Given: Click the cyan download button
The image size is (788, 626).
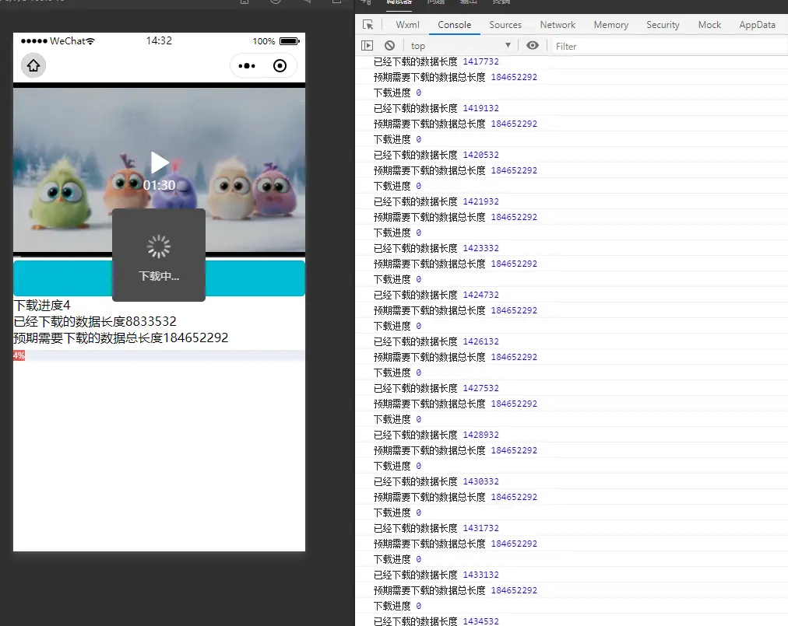Looking at the screenshot, I should point(159,278).
